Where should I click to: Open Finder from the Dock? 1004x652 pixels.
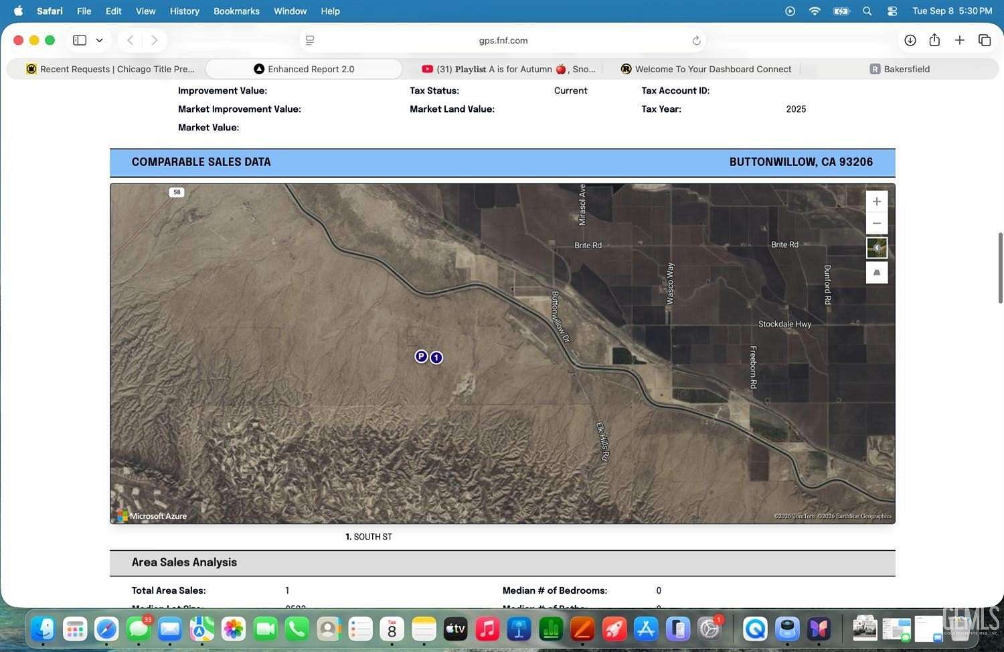click(x=43, y=629)
